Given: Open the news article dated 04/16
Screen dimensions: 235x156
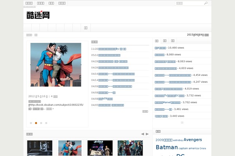Looking at the screenshot, I should pos(116,74).
